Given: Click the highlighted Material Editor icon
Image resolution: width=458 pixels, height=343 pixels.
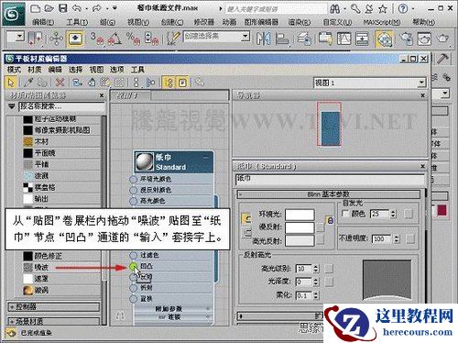Looking at the screenshot, I should click(x=384, y=39).
